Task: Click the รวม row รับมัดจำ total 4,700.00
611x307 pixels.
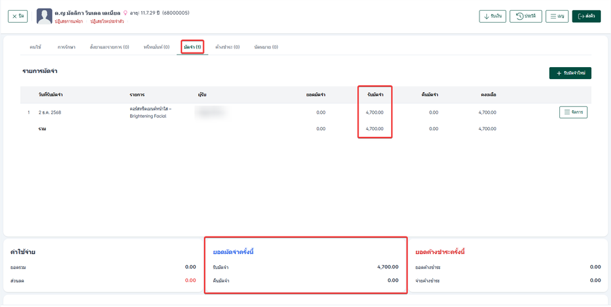Action: pyautogui.click(x=375, y=129)
